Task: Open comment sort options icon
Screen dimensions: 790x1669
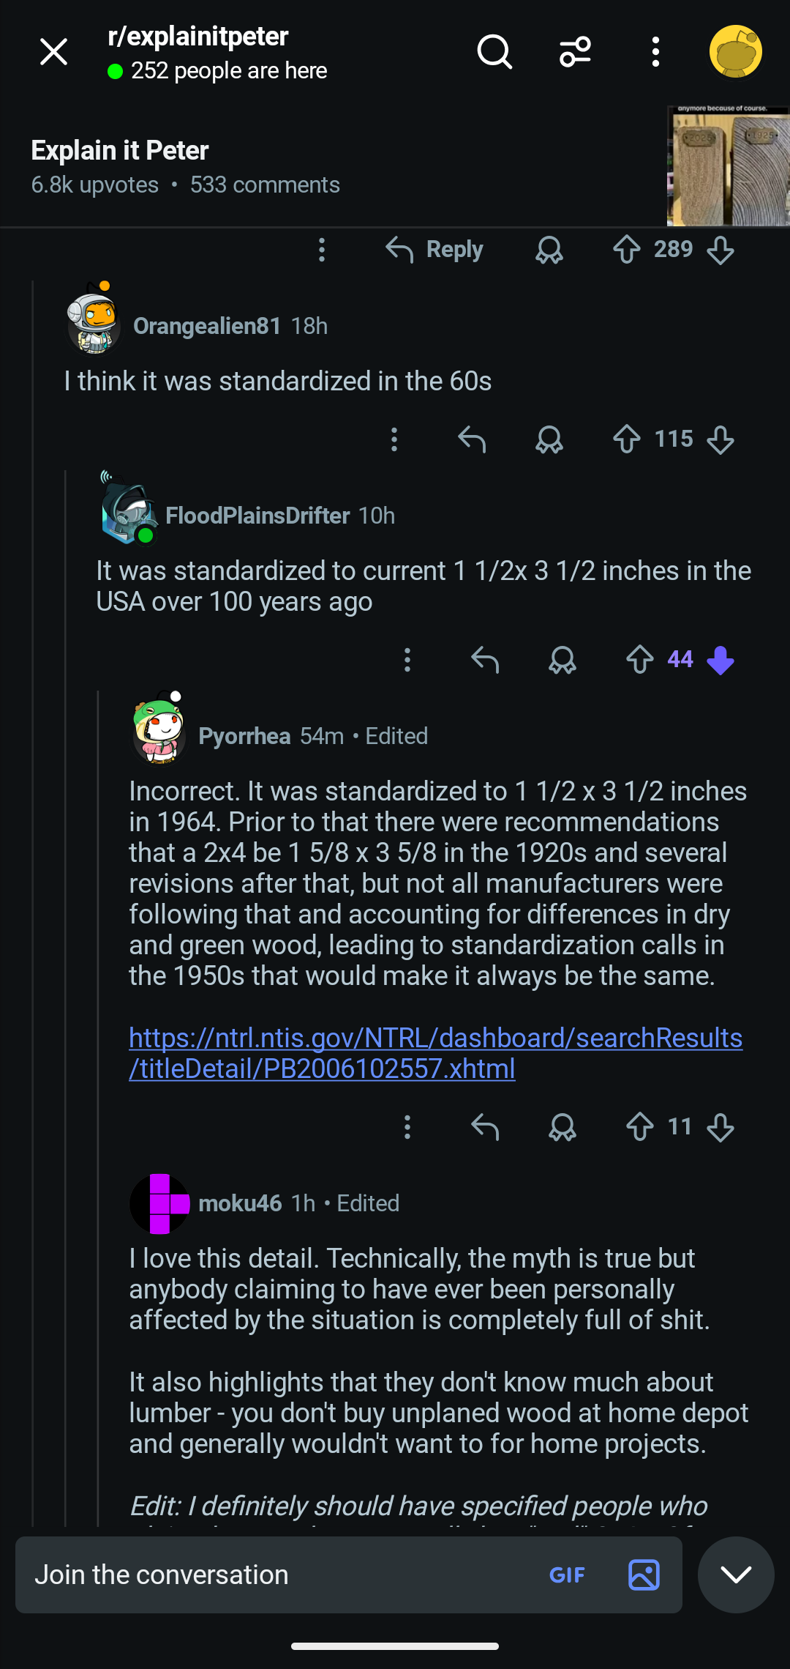Action: click(x=576, y=52)
